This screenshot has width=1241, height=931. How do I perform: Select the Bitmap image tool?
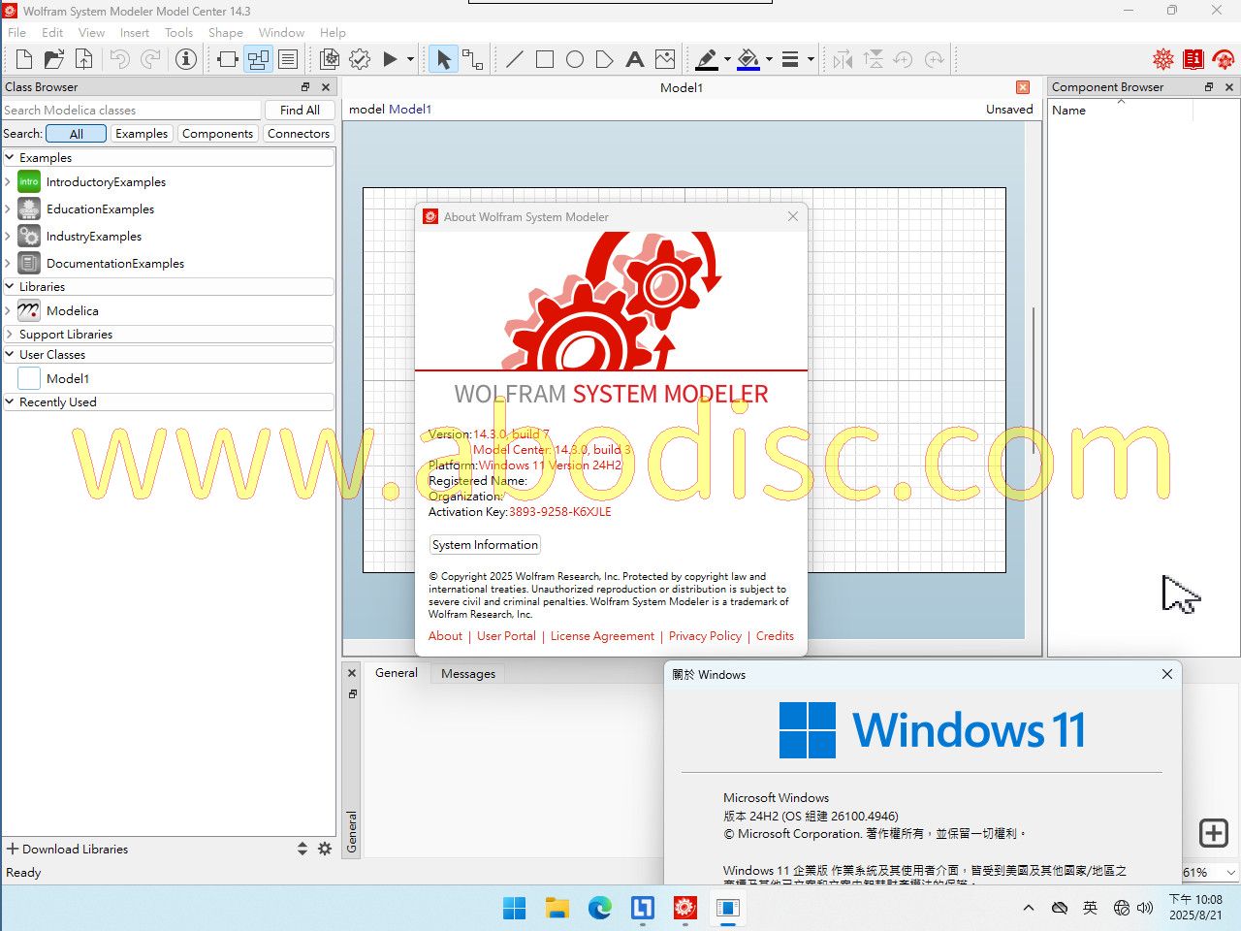pyautogui.click(x=665, y=59)
